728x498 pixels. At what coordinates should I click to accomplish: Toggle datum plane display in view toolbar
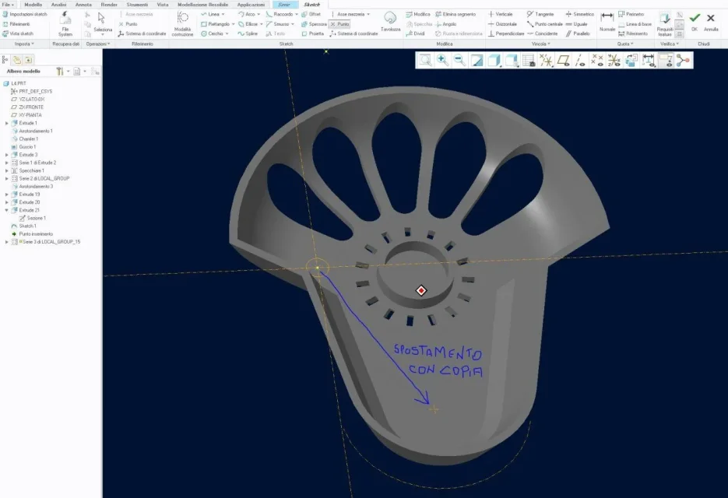click(563, 61)
